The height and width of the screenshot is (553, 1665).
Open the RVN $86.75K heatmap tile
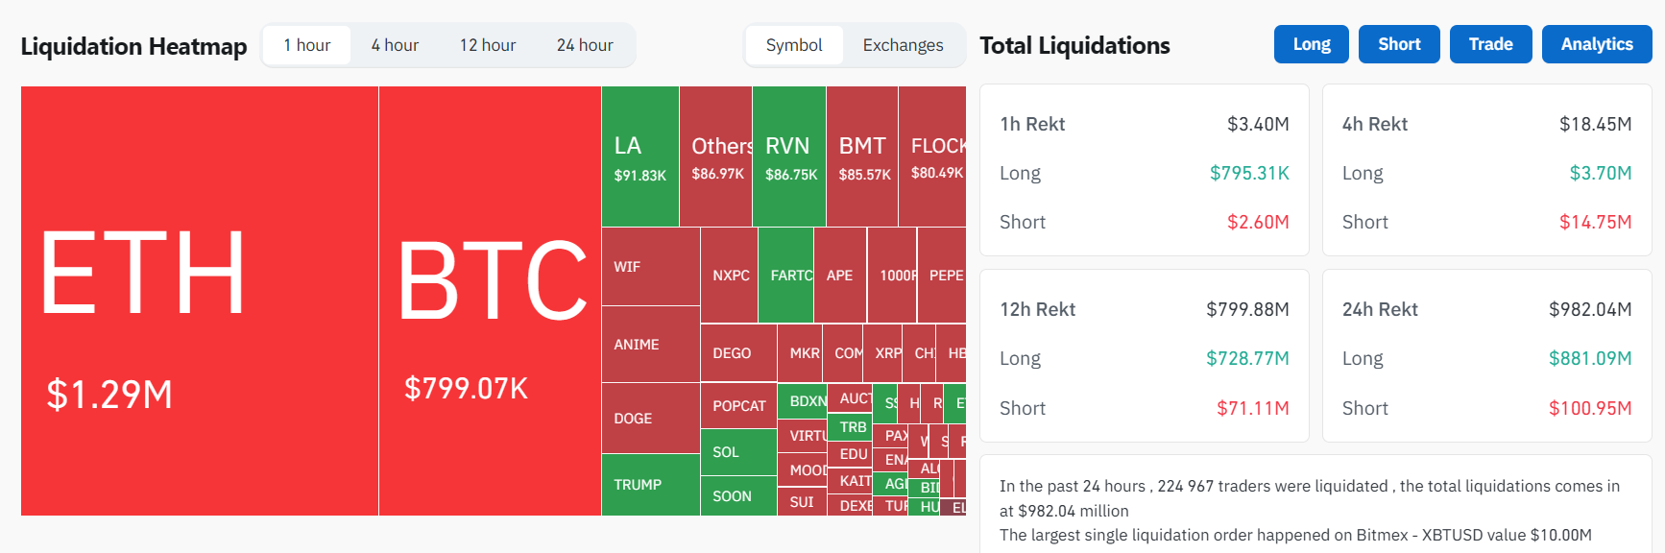click(788, 156)
